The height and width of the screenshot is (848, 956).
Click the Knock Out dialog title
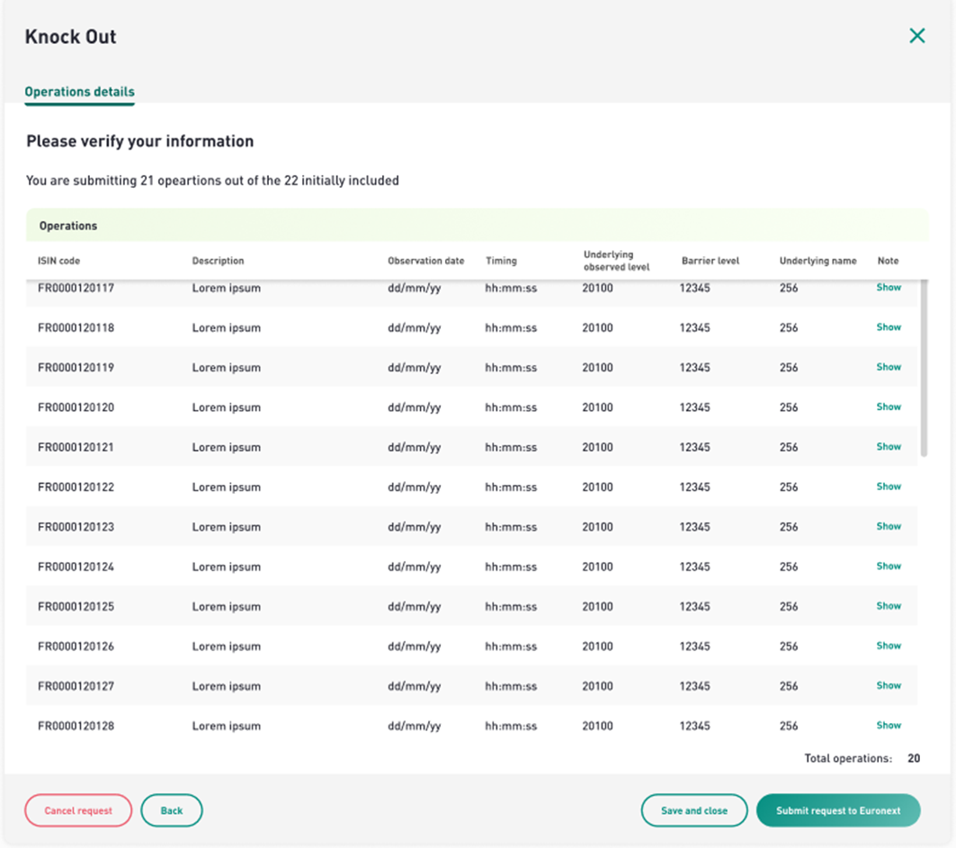[70, 37]
